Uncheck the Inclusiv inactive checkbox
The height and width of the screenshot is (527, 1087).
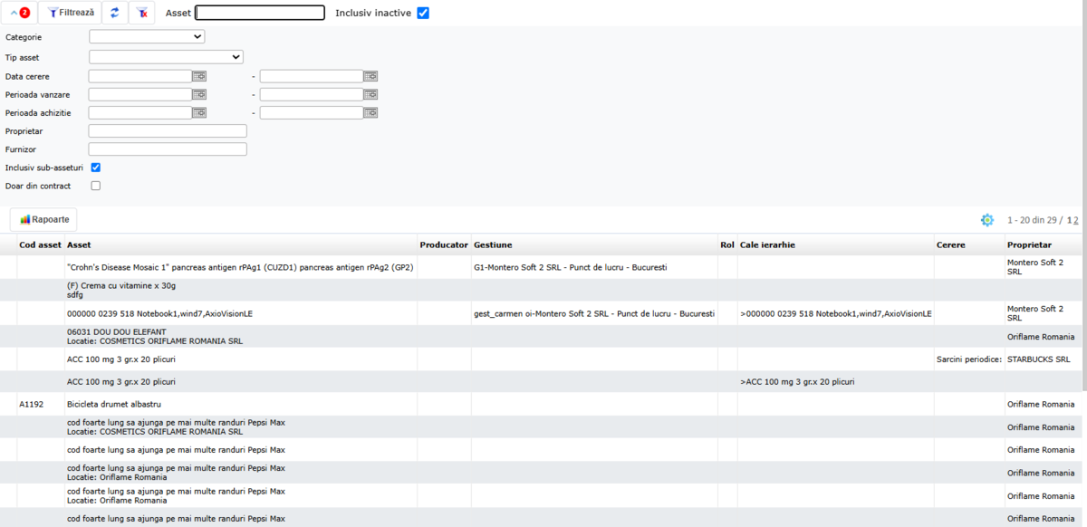tap(423, 14)
